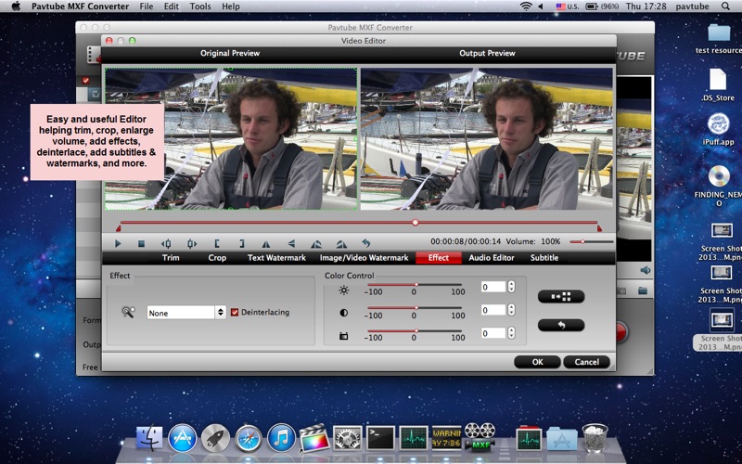This screenshot has height=464, width=742.
Task: Open App Store from the Dock
Action: (182, 438)
